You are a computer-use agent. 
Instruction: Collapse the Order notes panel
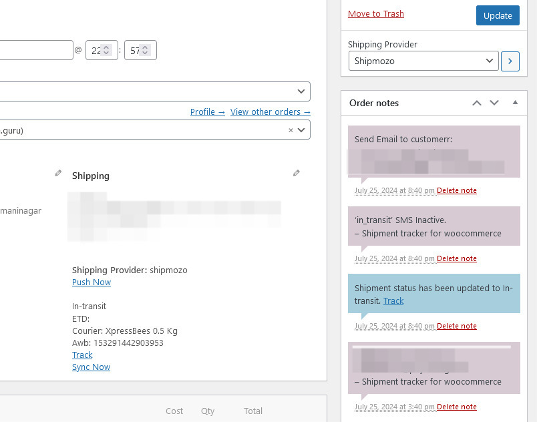pyautogui.click(x=515, y=103)
